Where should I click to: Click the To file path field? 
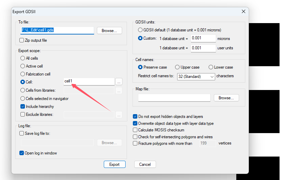[x=57, y=30]
